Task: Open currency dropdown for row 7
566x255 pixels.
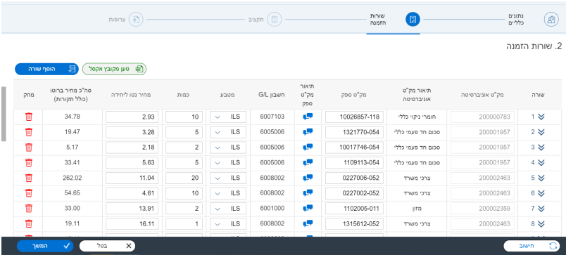Action: tap(228, 209)
